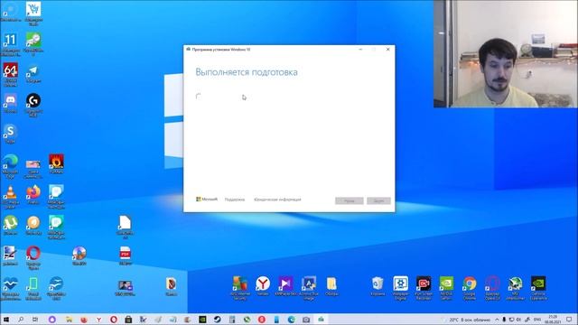Open Юридическая информация link
The image size is (578, 325).
tap(277, 200)
